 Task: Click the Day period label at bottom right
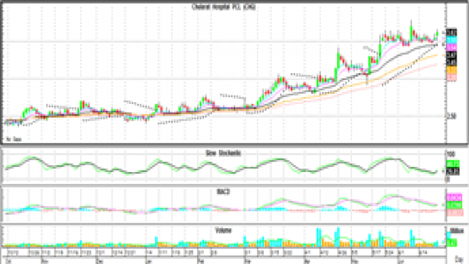459,259
